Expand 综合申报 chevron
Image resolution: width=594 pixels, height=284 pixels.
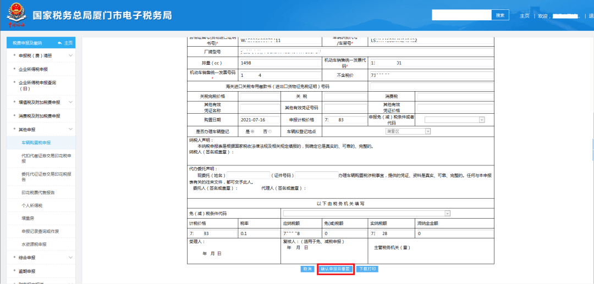[x=70, y=258]
